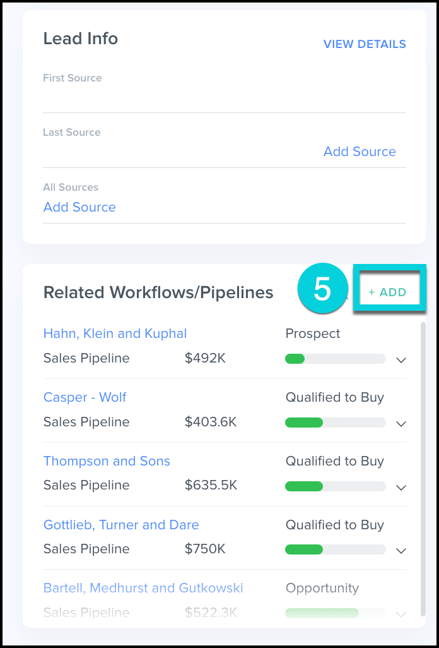
Task: Expand the Casper - Wolf row chevron
Action: click(401, 424)
